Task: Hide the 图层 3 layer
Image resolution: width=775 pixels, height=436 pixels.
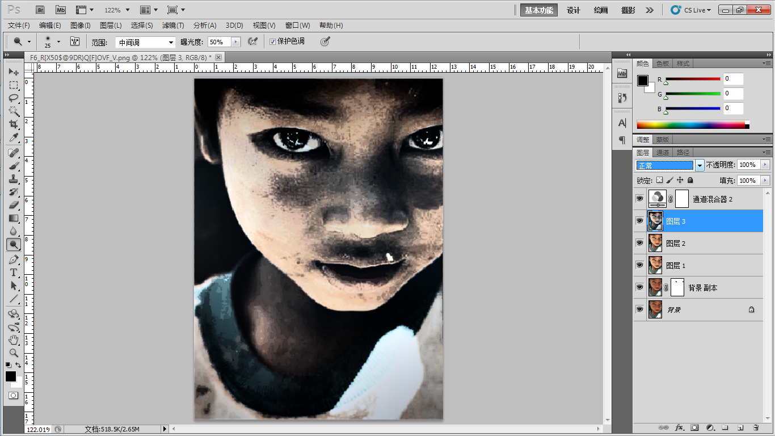Action: [639, 221]
